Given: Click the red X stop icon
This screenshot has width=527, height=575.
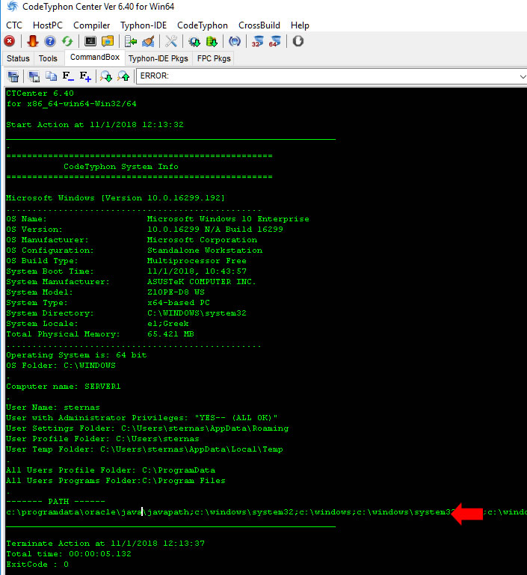Looking at the screenshot, I should [10, 41].
